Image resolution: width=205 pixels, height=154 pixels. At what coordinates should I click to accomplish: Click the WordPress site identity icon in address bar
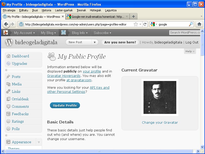coord(21,24)
